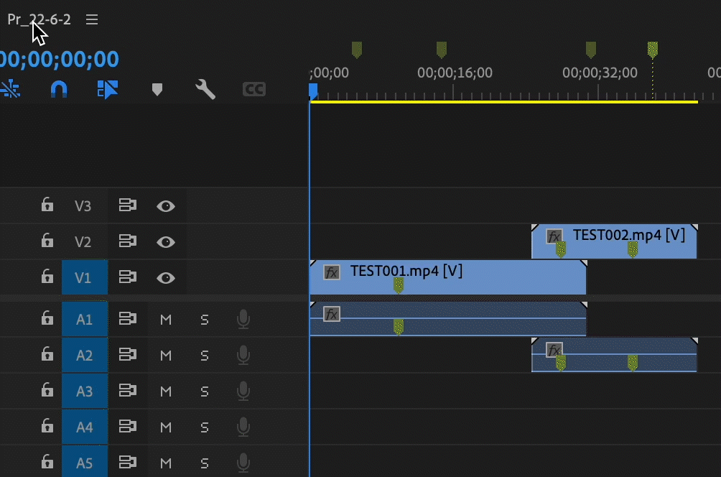Toggle sync lock for A3

pos(128,390)
